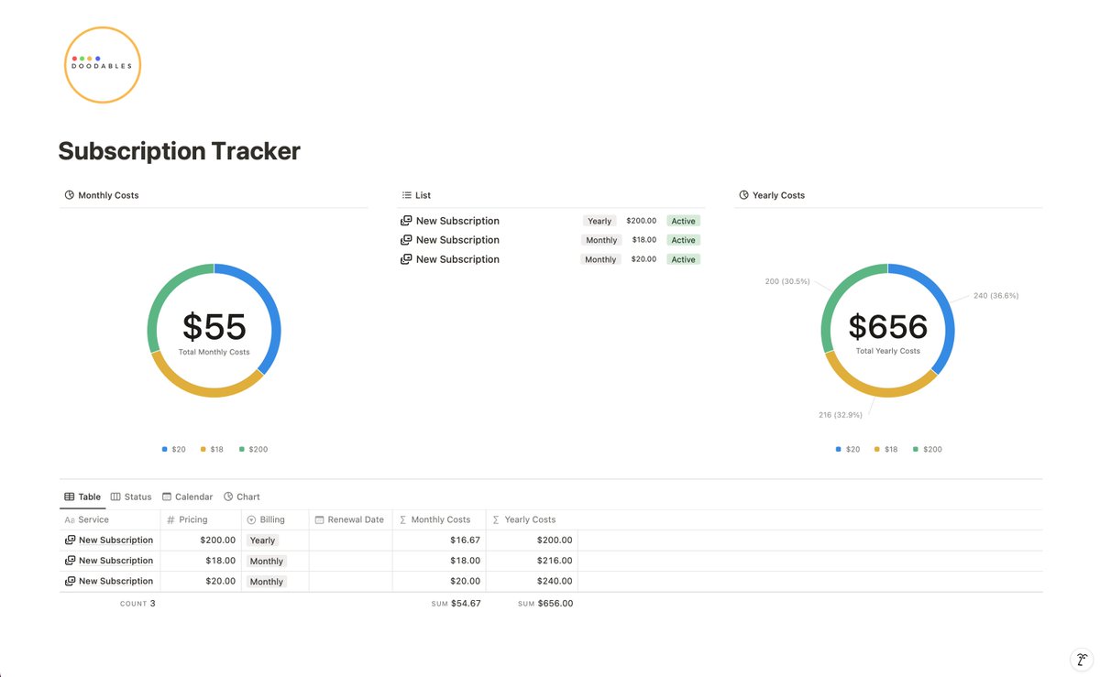Open the $18.00 New Subscription list item
Screen dimensions: 1100x677
(x=457, y=240)
